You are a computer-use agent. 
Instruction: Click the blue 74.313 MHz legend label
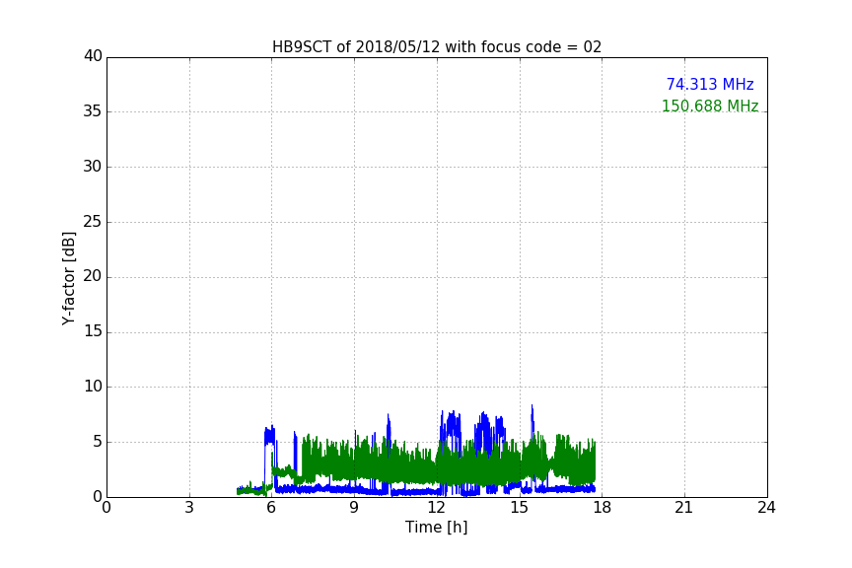pyautogui.click(x=710, y=84)
